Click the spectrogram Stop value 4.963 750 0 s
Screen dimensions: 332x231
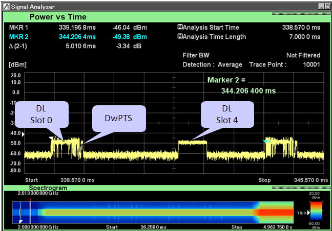tap(278, 227)
